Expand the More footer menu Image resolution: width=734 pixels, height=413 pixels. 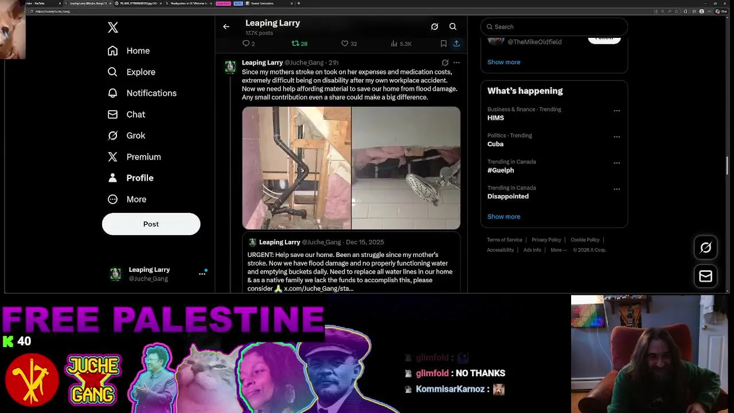point(559,250)
